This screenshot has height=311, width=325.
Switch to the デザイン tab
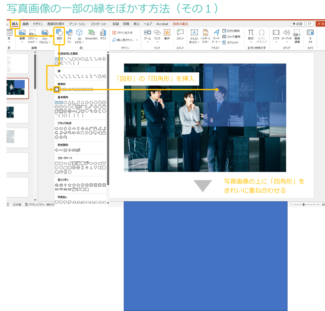point(38,24)
